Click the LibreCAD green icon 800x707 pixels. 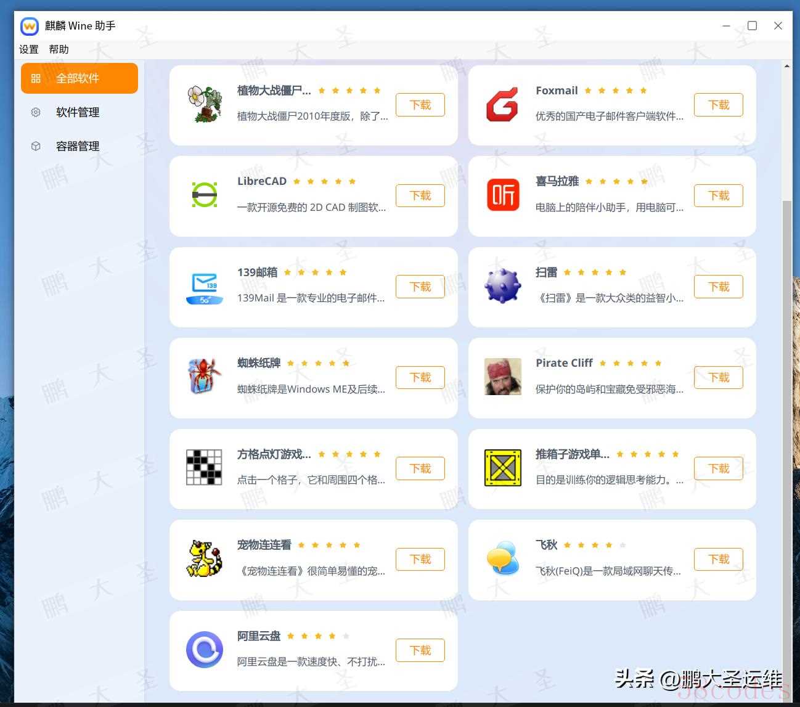click(205, 195)
